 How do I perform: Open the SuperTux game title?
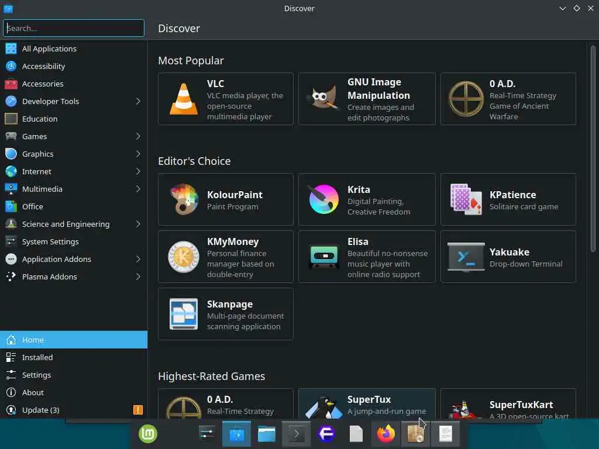[x=369, y=399]
